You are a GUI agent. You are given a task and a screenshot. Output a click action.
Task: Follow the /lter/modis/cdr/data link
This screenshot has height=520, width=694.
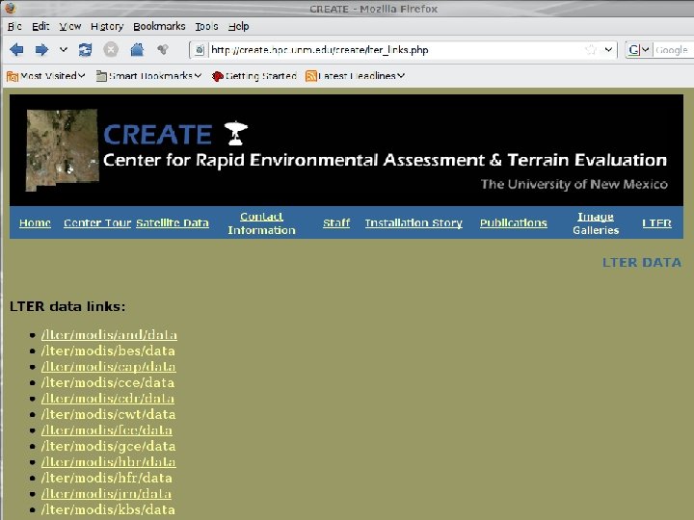(108, 399)
